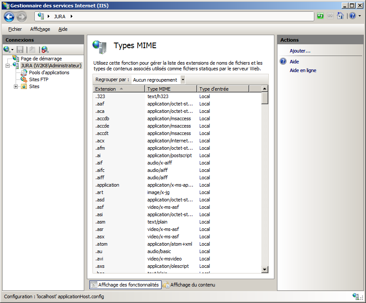The height and width of the screenshot is (303, 366).
Task: Click the Ajouter... action link
Action: coord(300,51)
